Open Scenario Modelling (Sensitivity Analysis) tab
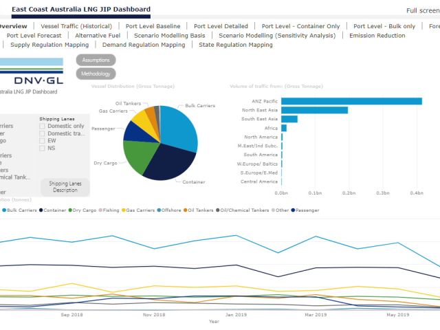 [277, 36]
